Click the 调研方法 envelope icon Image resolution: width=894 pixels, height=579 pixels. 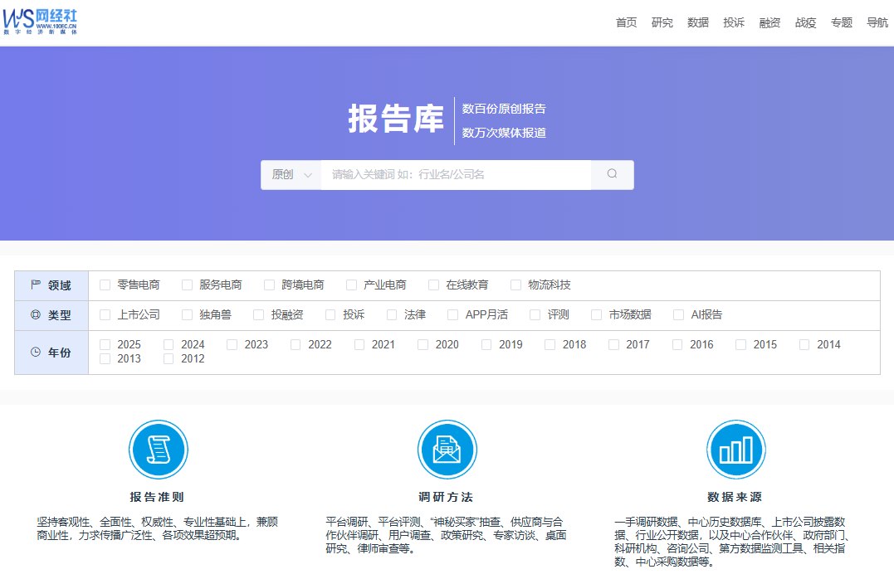coord(447,450)
